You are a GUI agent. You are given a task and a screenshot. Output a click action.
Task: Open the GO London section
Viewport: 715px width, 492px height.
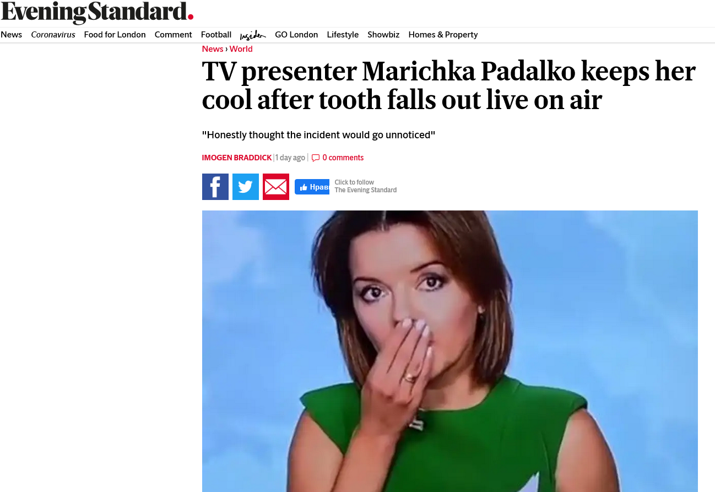point(296,35)
